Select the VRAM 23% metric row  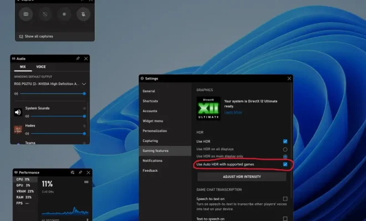(x=25, y=191)
